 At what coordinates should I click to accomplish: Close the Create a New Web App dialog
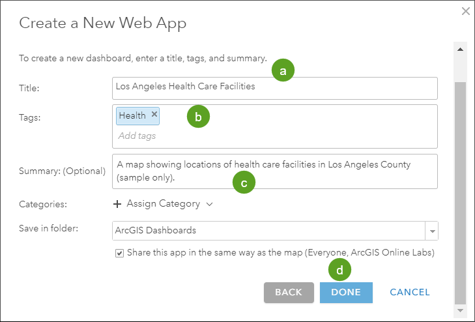coord(465,11)
